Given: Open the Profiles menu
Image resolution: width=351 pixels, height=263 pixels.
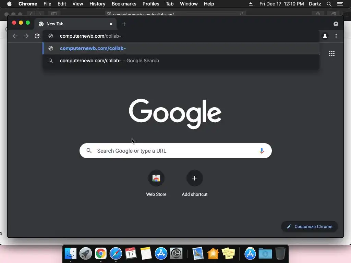Looking at the screenshot, I should click(x=151, y=4).
